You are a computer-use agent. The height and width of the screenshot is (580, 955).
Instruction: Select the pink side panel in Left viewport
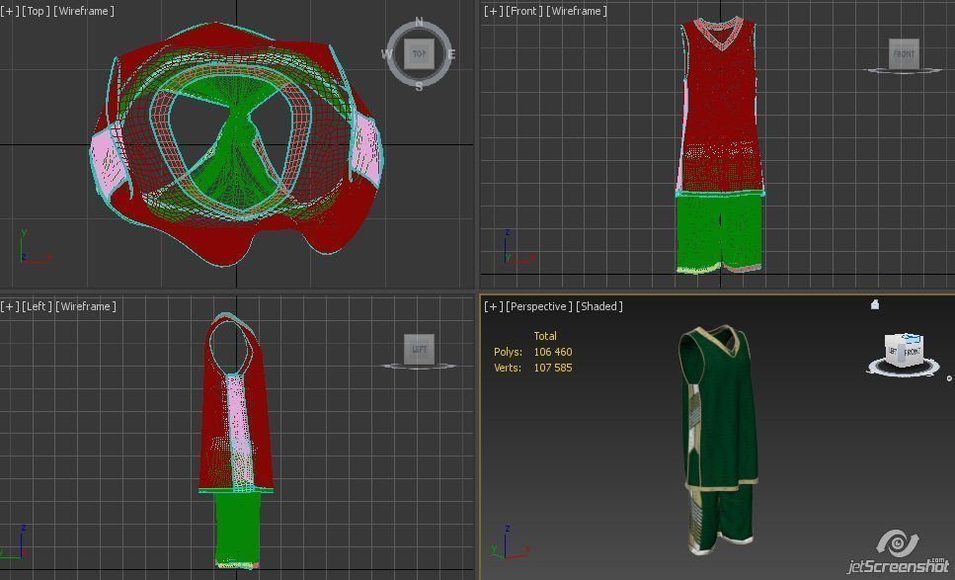coord(240,433)
